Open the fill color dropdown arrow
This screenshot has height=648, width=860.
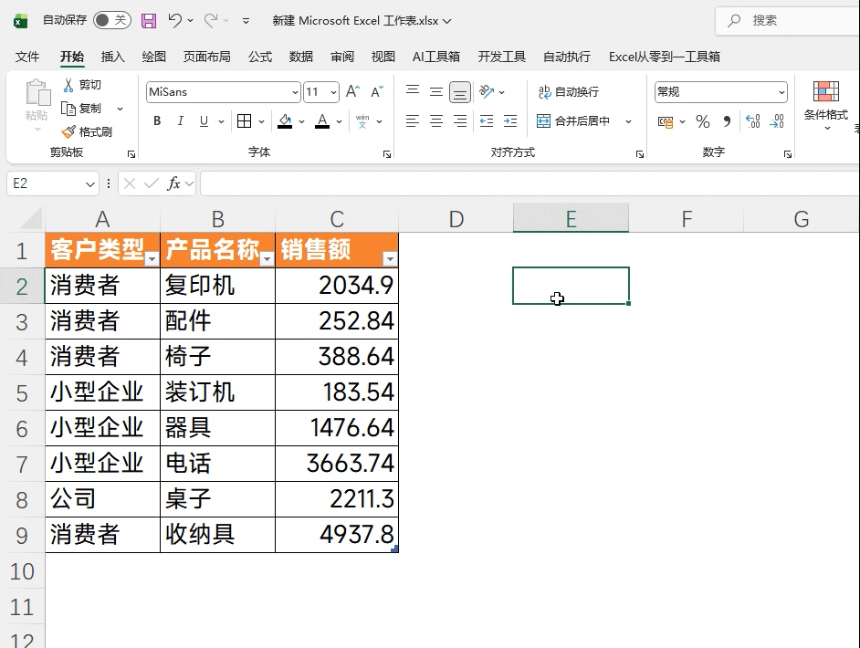click(301, 121)
